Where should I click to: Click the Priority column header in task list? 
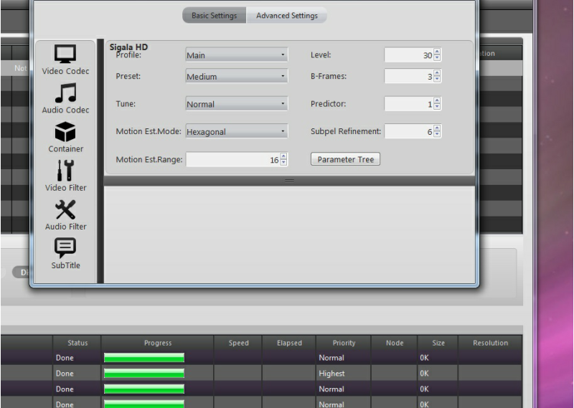pyautogui.click(x=344, y=343)
